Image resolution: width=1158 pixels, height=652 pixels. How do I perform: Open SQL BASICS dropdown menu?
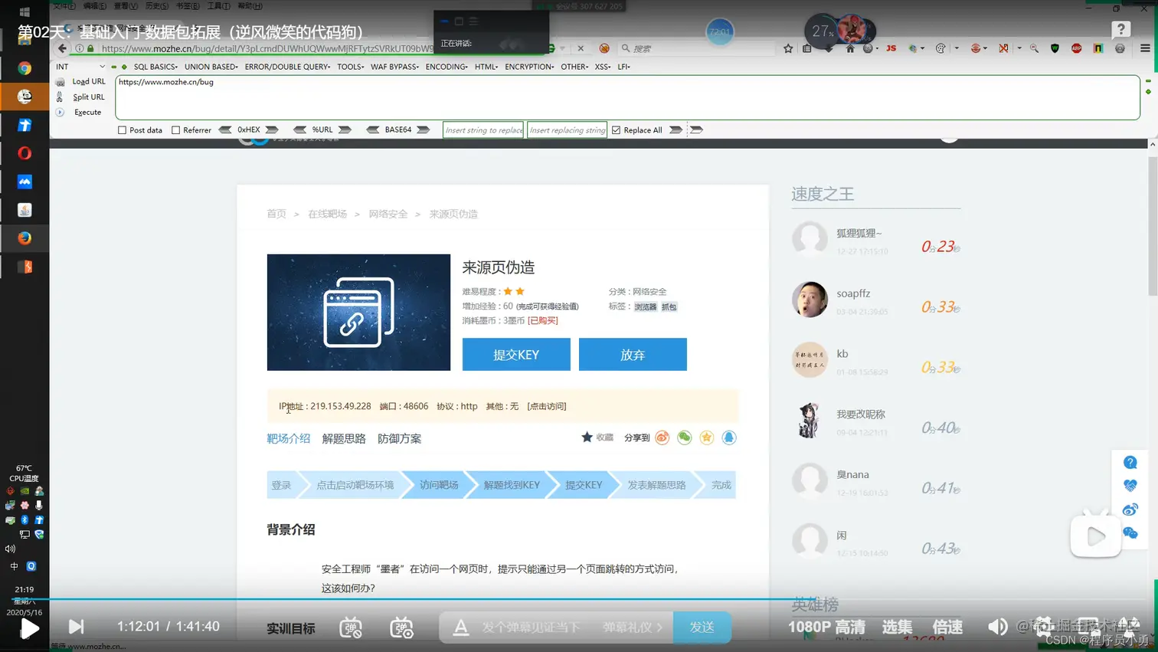click(155, 67)
